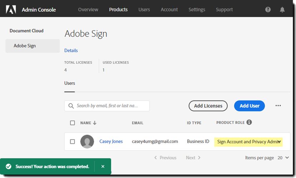Viewport: 296px width, 178px height.
Task: Toggle the select-all users checkbox
Action: tap(72, 123)
